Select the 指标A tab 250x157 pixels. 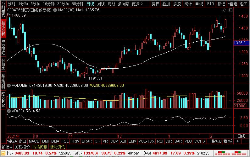pos(12,141)
